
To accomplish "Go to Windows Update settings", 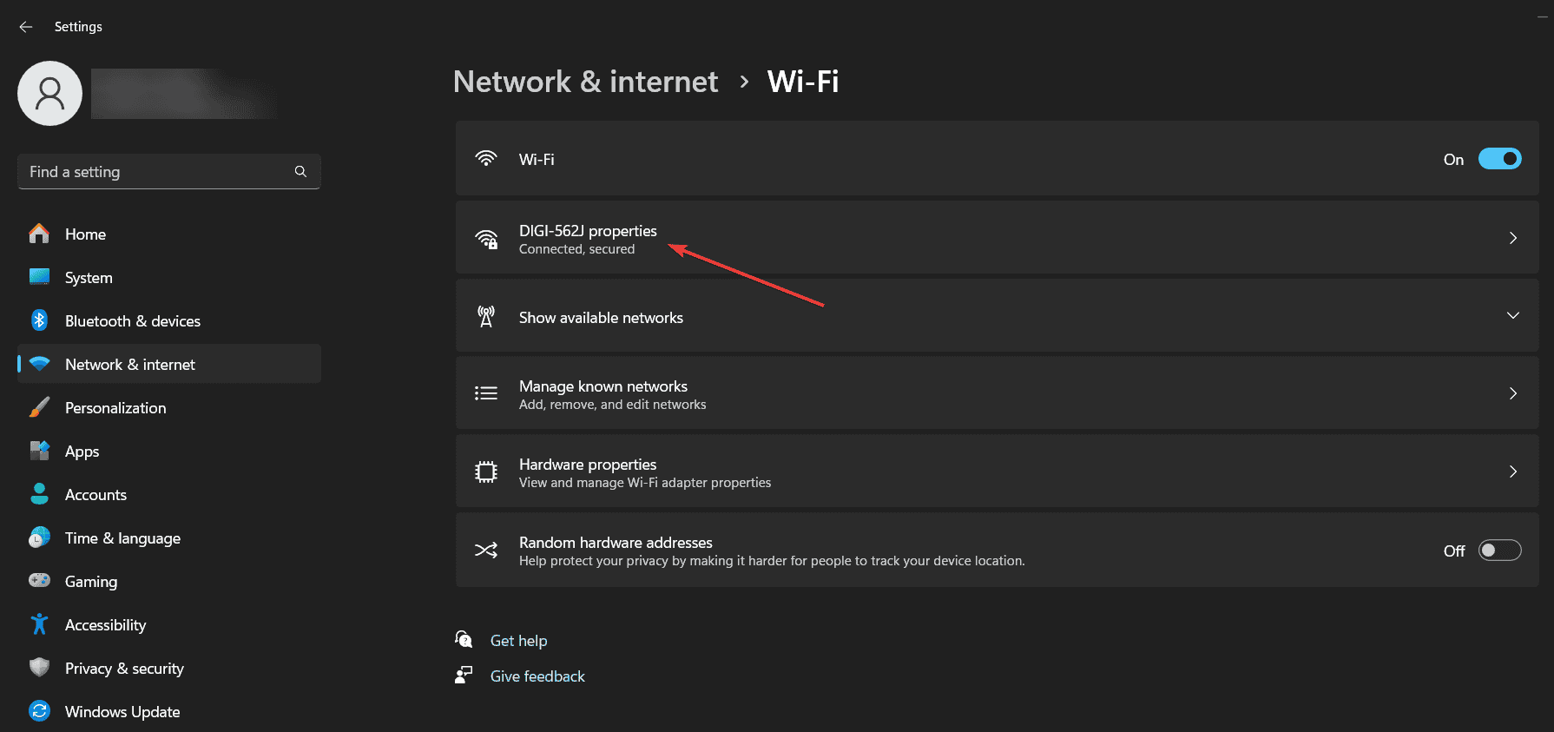I will [122, 711].
